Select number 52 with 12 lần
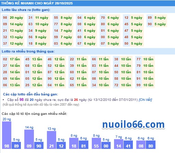Image resolution: width=175 pixels, height=153 pixels. (x=50, y=66)
